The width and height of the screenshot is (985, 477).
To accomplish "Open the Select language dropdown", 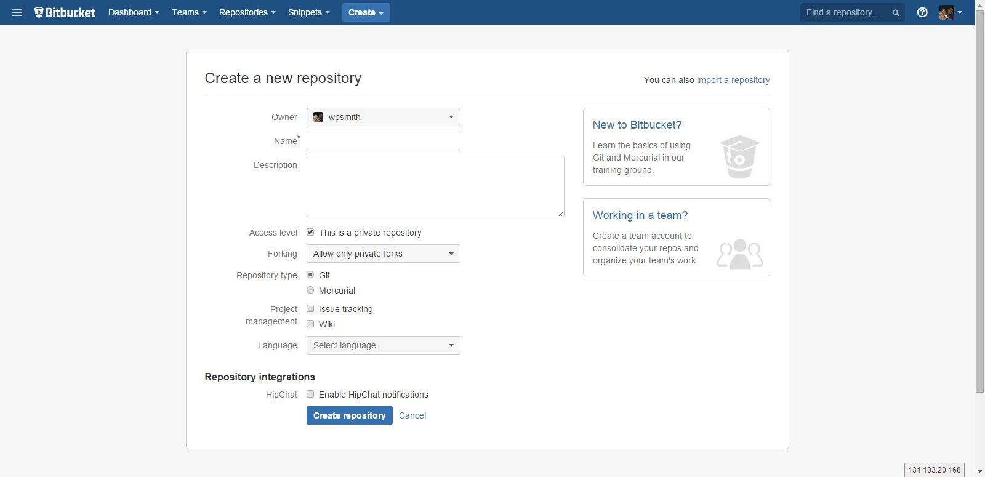I will 383,345.
